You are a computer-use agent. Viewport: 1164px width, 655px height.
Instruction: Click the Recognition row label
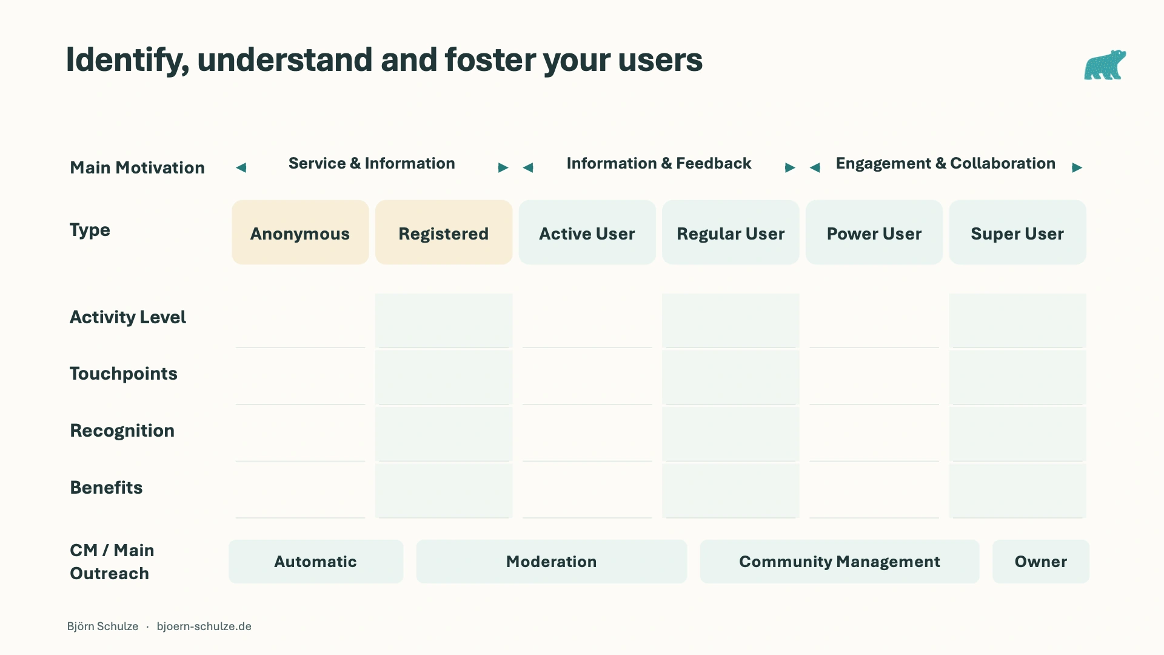pyautogui.click(x=122, y=431)
